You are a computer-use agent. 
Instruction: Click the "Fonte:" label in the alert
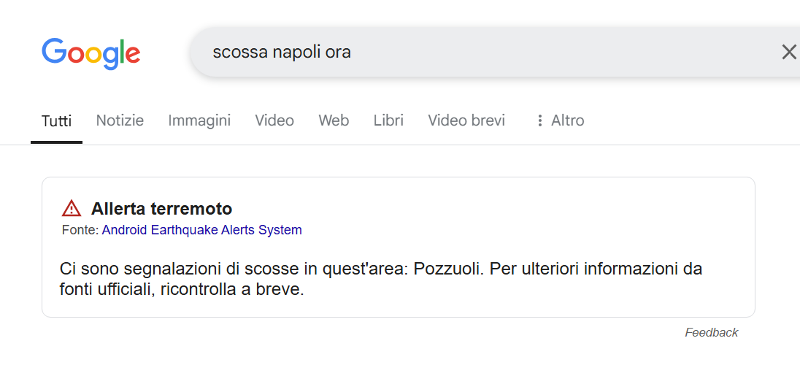click(80, 230)
